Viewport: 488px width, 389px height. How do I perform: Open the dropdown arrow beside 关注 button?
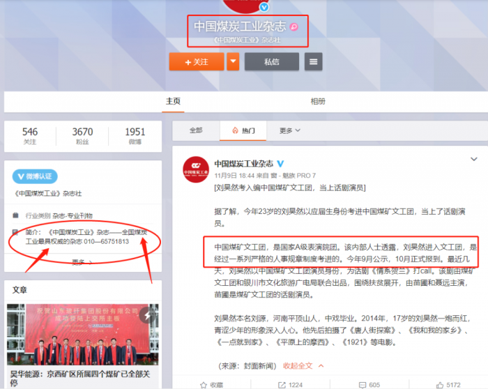pos(233,61)
